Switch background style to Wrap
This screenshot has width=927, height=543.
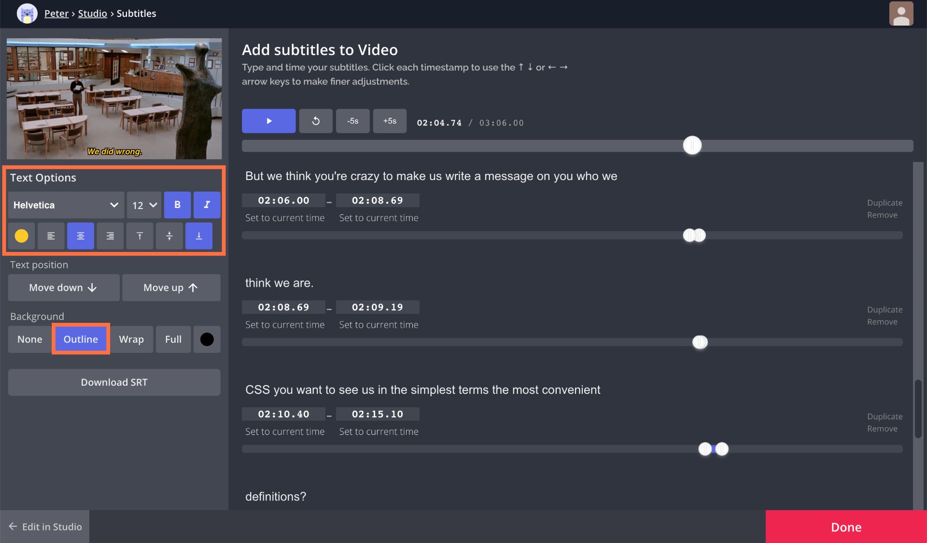[x=131, y=339]
